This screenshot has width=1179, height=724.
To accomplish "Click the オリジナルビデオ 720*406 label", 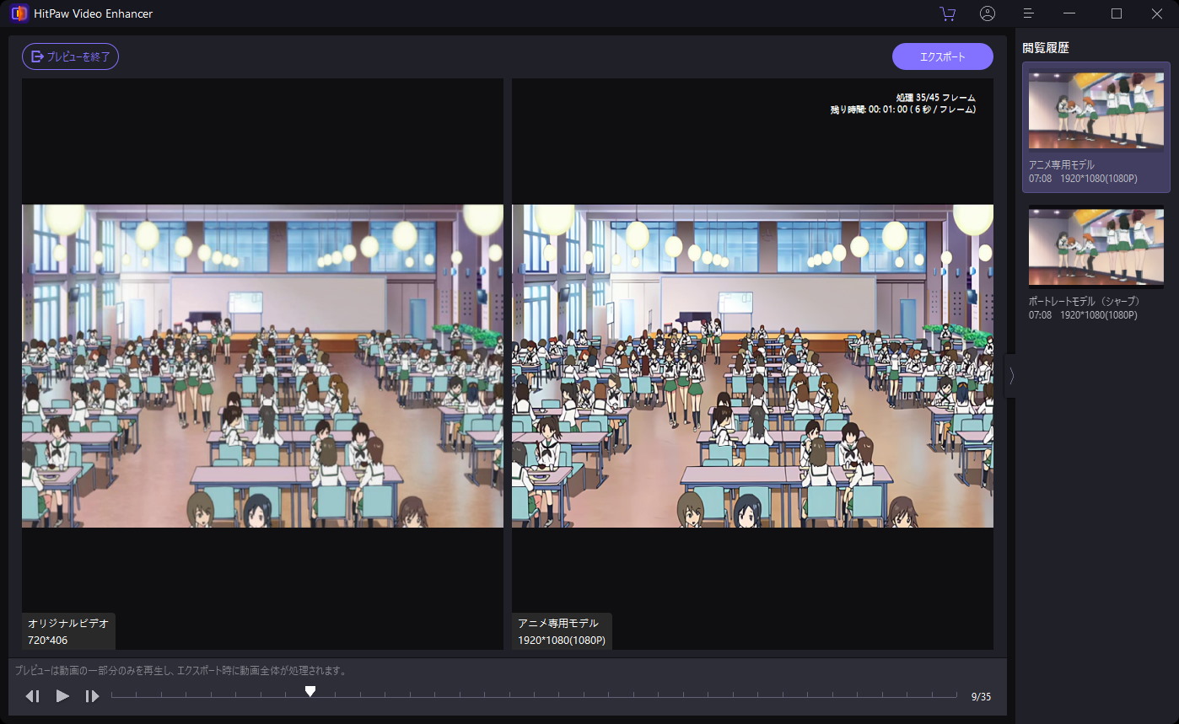I will (x=68, y=631).
